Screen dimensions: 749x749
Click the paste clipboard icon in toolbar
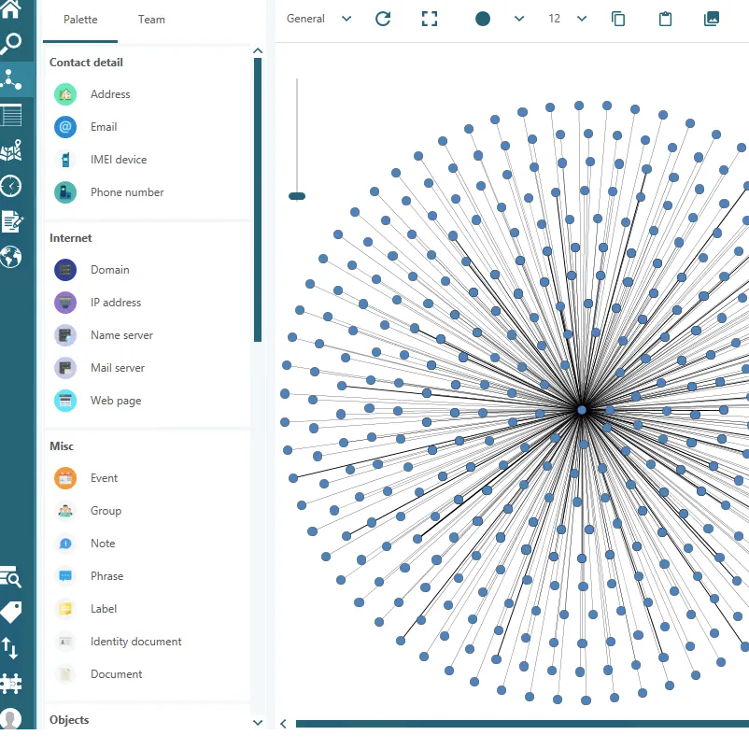point(666,19)
